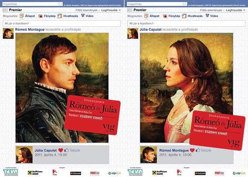The height and width of the screenshot is (177, 248).
Task: Click the search magnifier in right poster's search box
Action: [185, 4]
